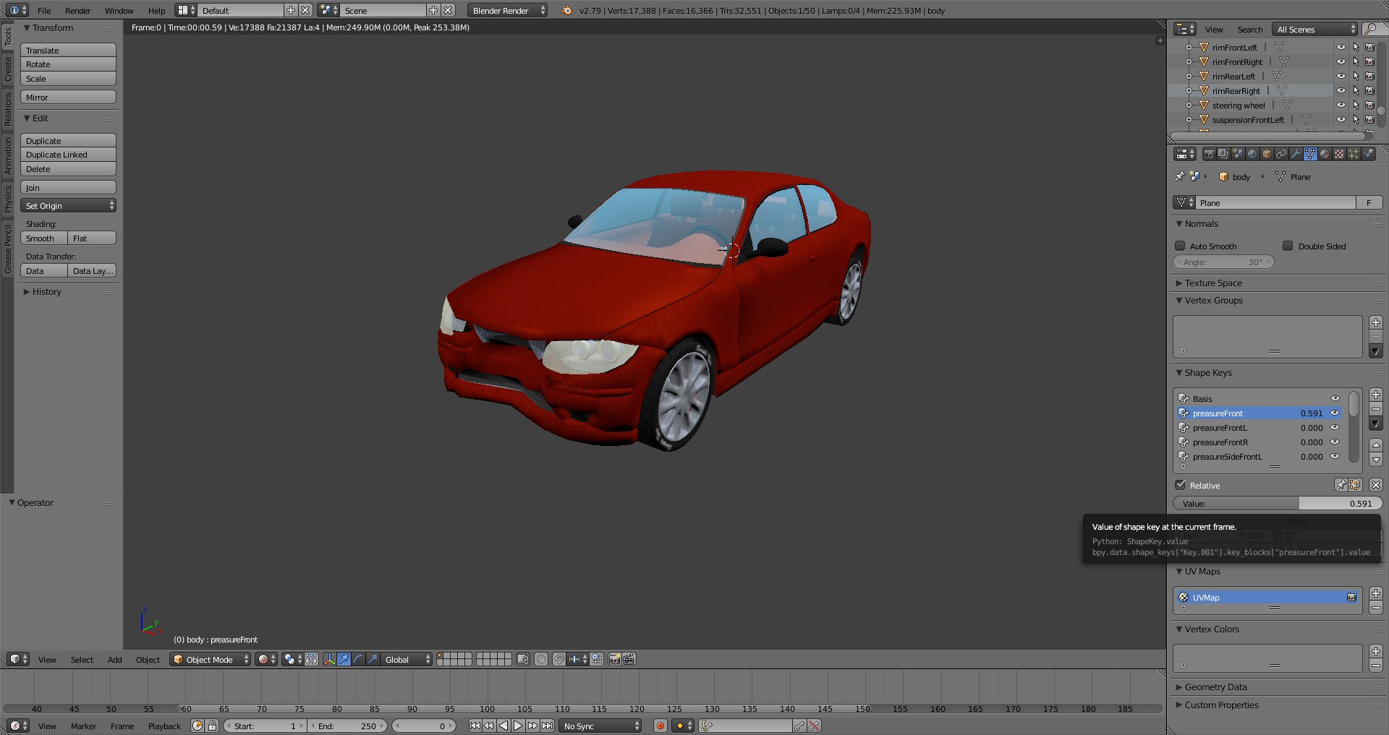Enable the translate manipulator arrow icon

(x=344, y=659)
